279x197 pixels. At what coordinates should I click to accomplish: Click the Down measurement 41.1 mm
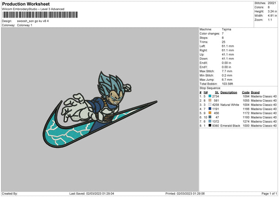tap(228, 59)
